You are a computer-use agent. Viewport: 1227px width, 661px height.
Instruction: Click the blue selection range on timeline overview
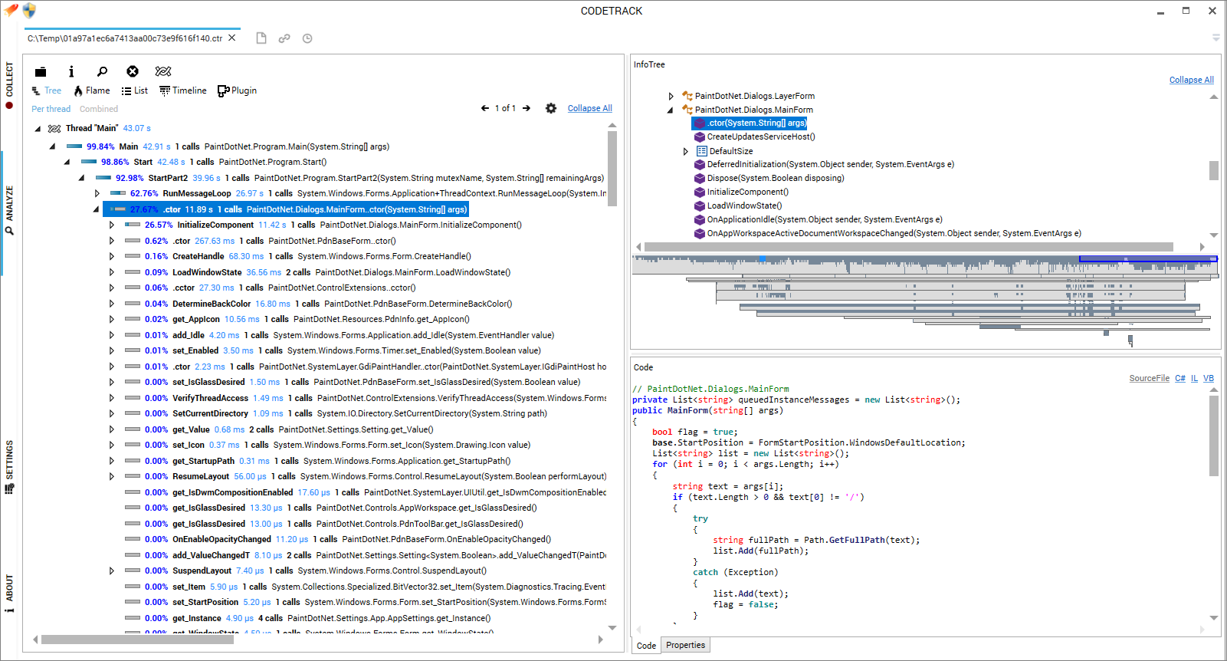(1148, 259)
